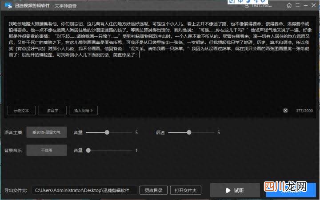
Task: Open the 插入间隔 dropdown
Action: (x=84, y=111)
